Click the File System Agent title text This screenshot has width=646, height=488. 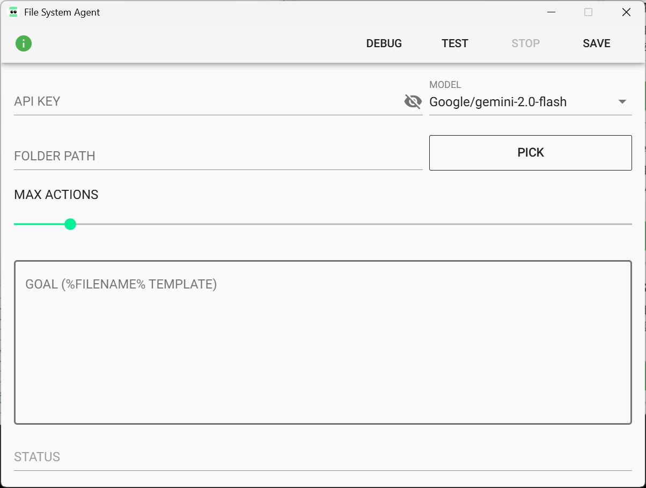pyautogui.click(x=62, y=12)
